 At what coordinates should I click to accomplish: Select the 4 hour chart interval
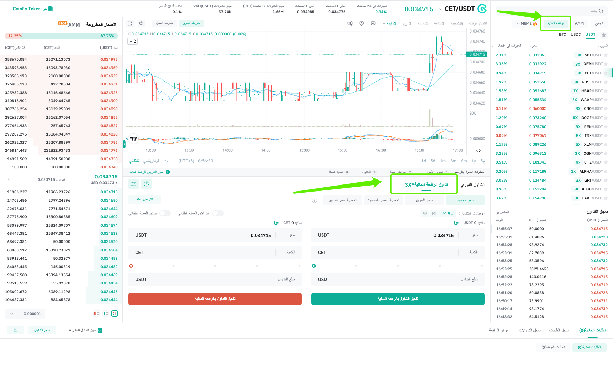pyautogui.click(x=422, y=23)
